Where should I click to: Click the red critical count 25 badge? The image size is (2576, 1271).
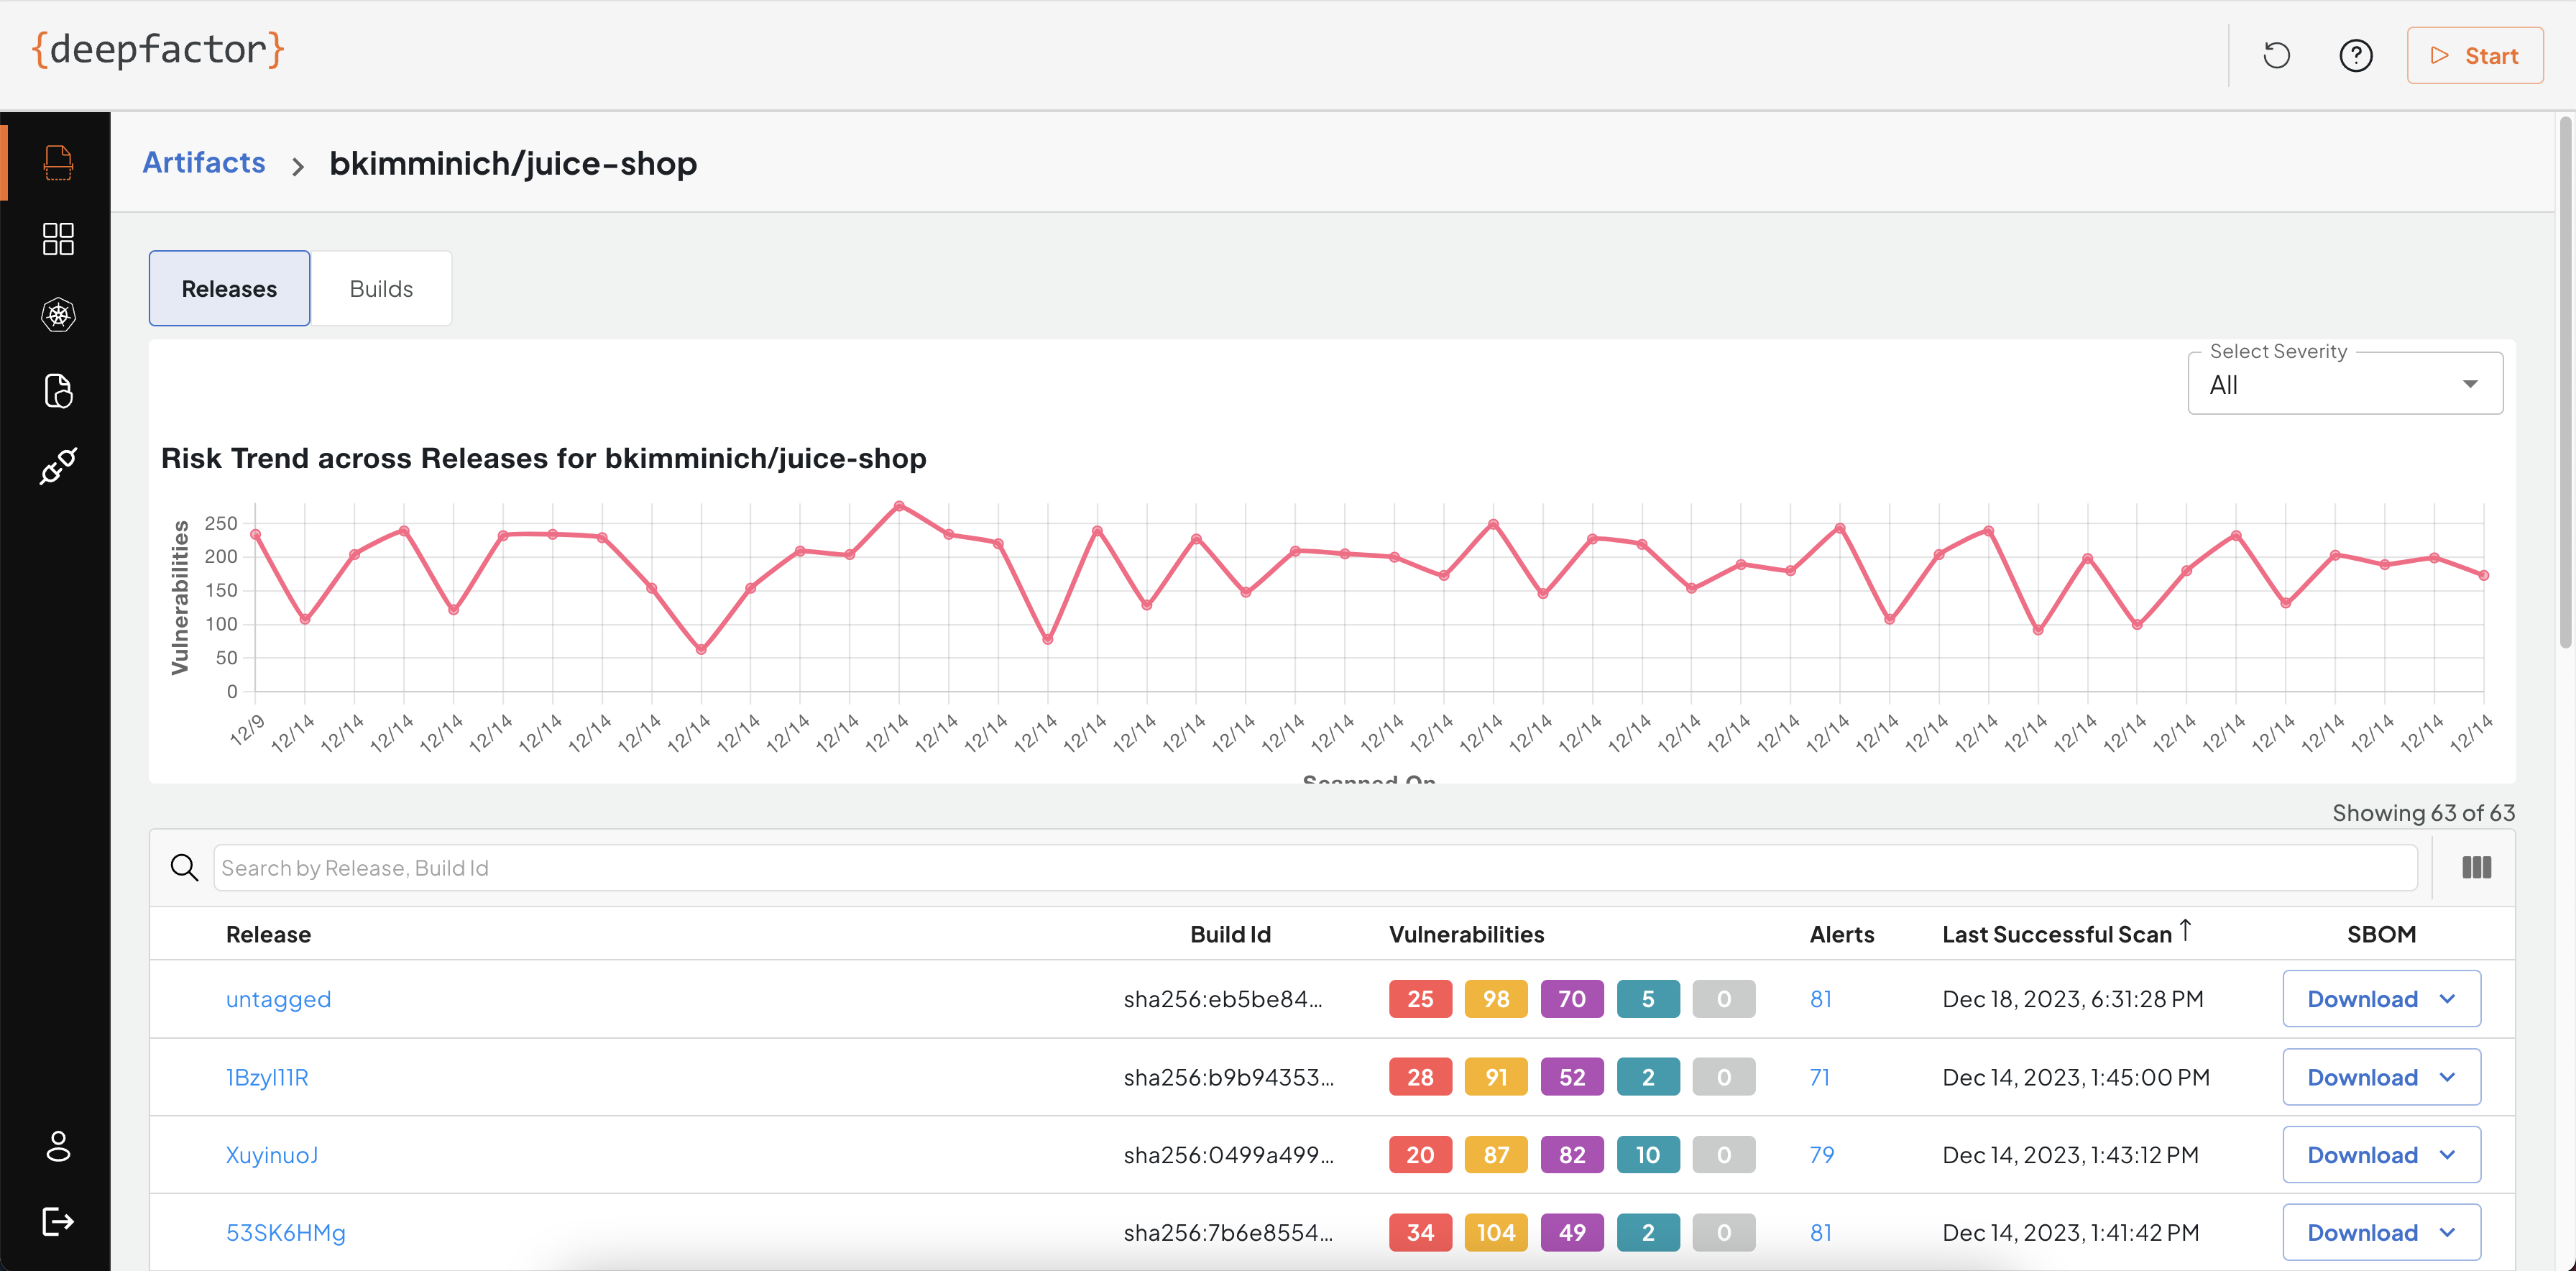(1419, 998)
